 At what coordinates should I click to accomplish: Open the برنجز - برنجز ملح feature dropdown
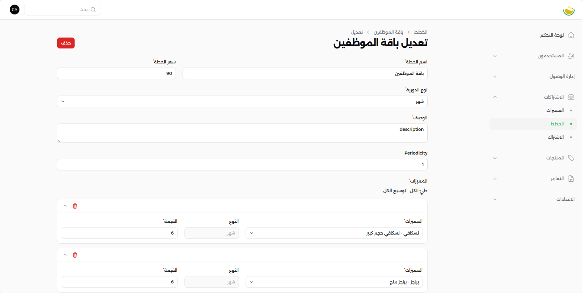[334, 282]
